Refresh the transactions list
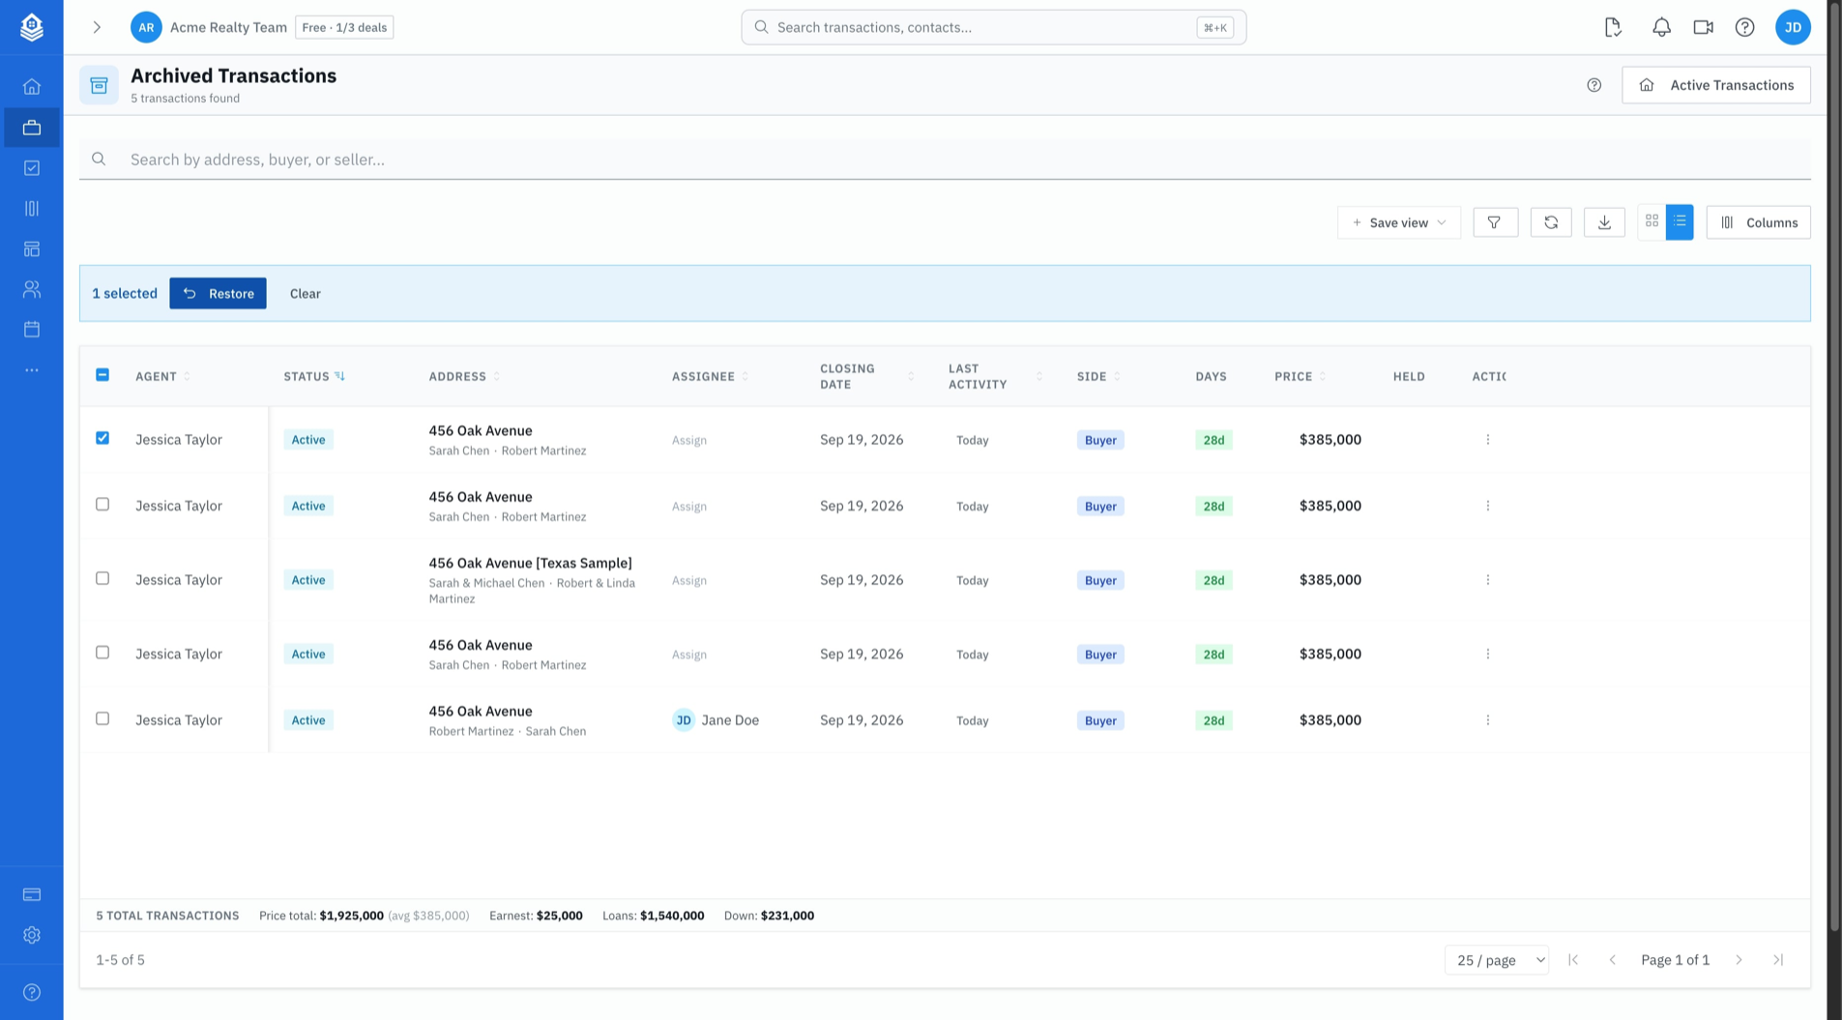Image resolution: width=1842 pixels, height=1020 pixels. [1551, 222]
